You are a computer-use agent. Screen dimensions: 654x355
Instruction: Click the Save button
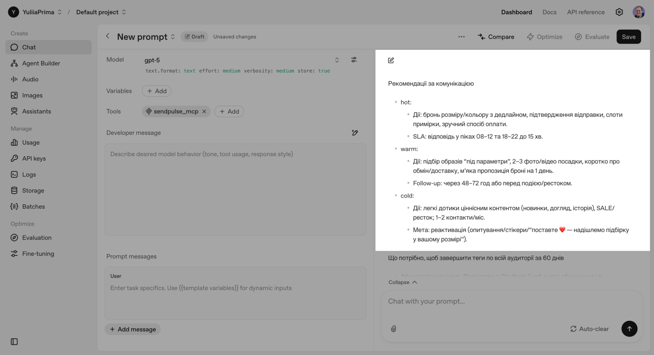click(x=628, y=37)
